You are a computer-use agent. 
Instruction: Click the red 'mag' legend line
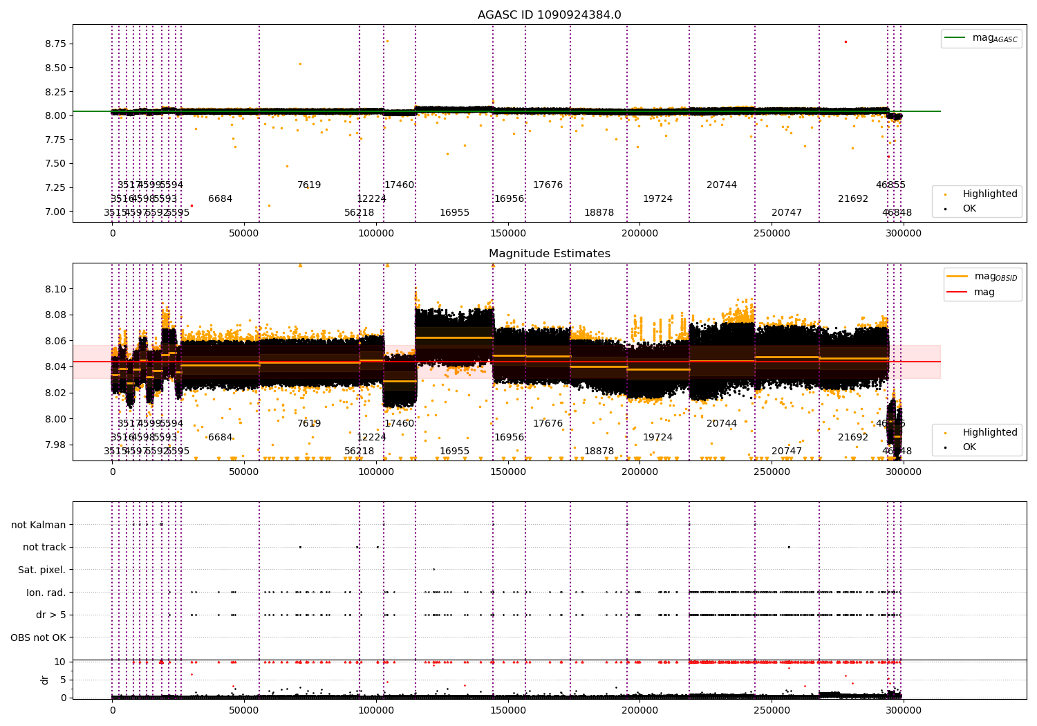pos(957,292)
